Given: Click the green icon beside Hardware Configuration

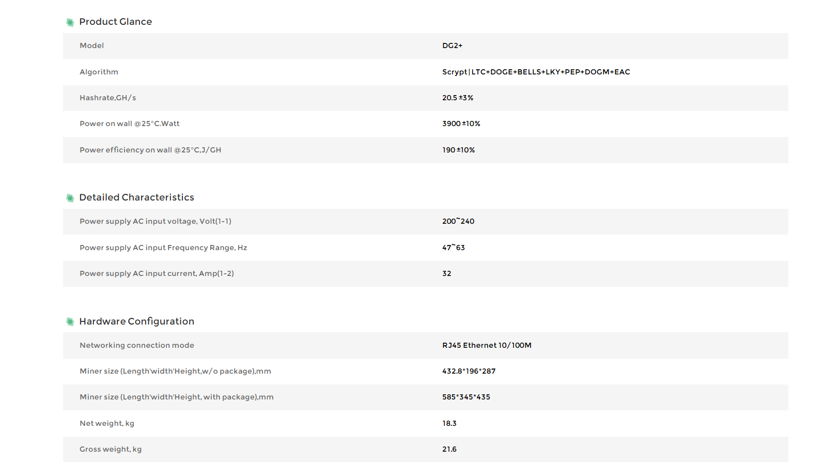Looking at the screenshot, I should (70, 322).
